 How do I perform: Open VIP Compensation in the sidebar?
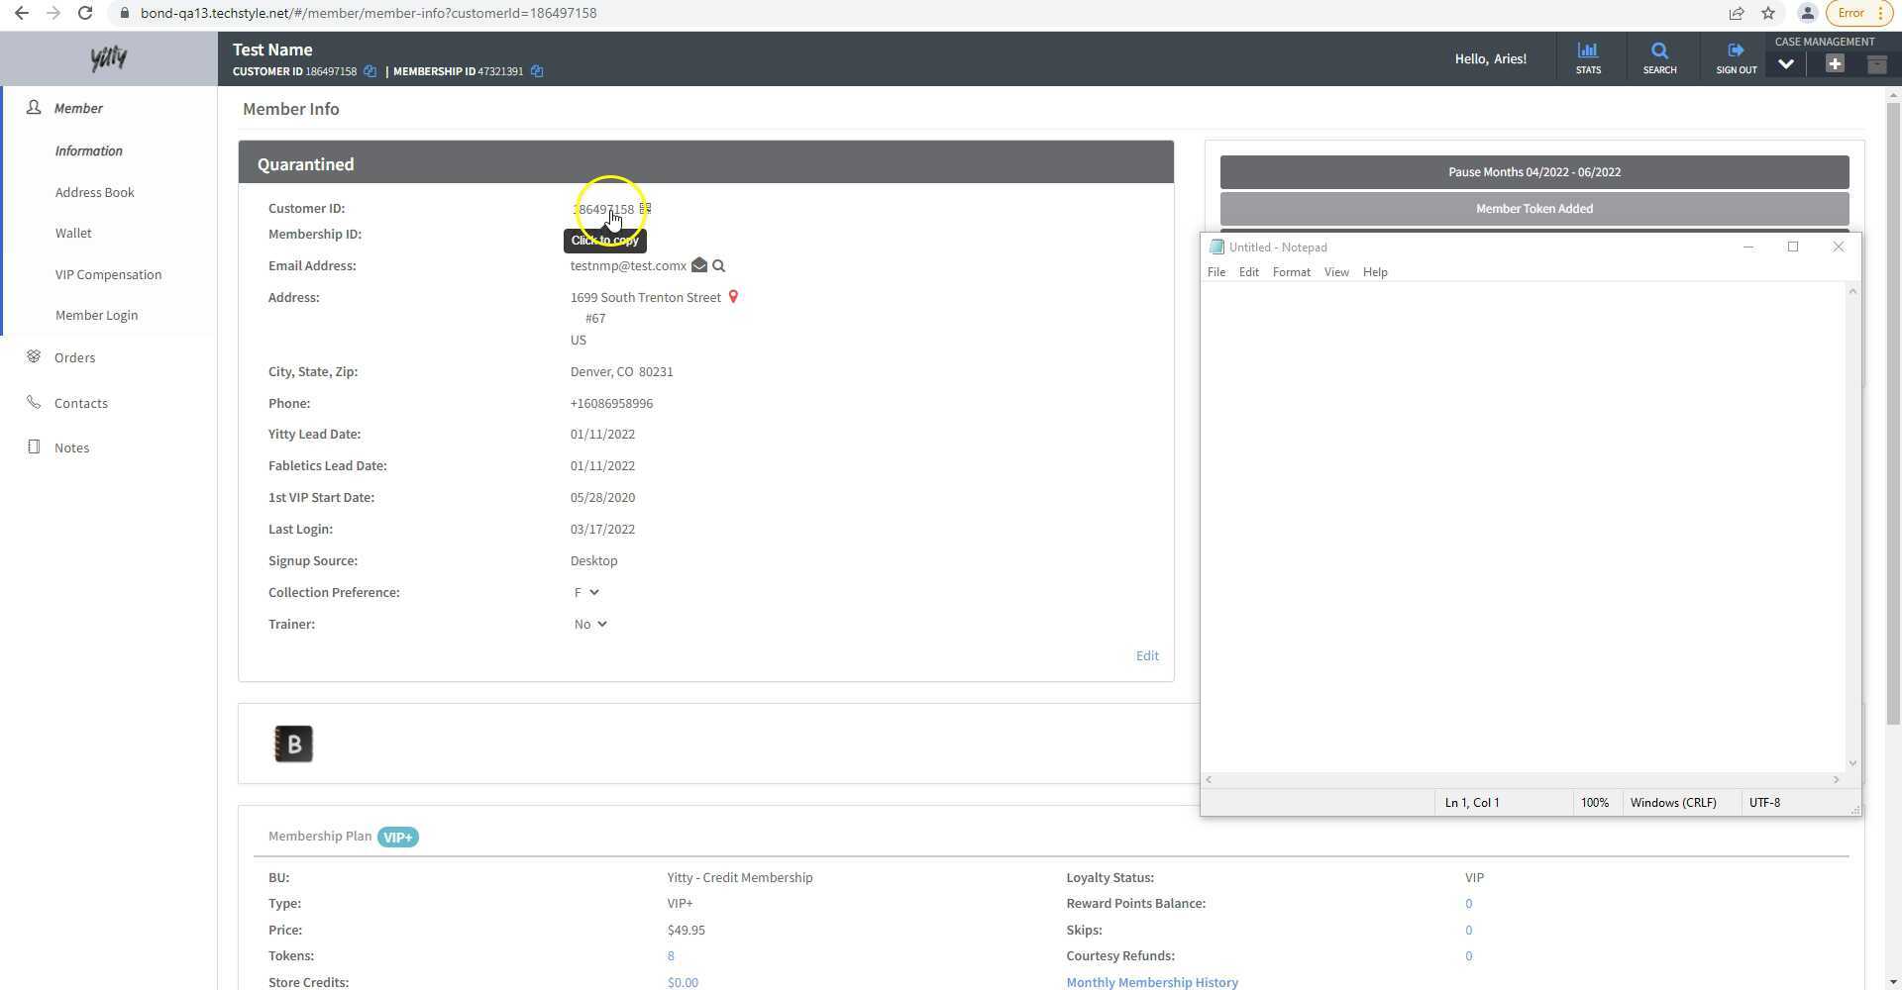(x=109, y=274)
